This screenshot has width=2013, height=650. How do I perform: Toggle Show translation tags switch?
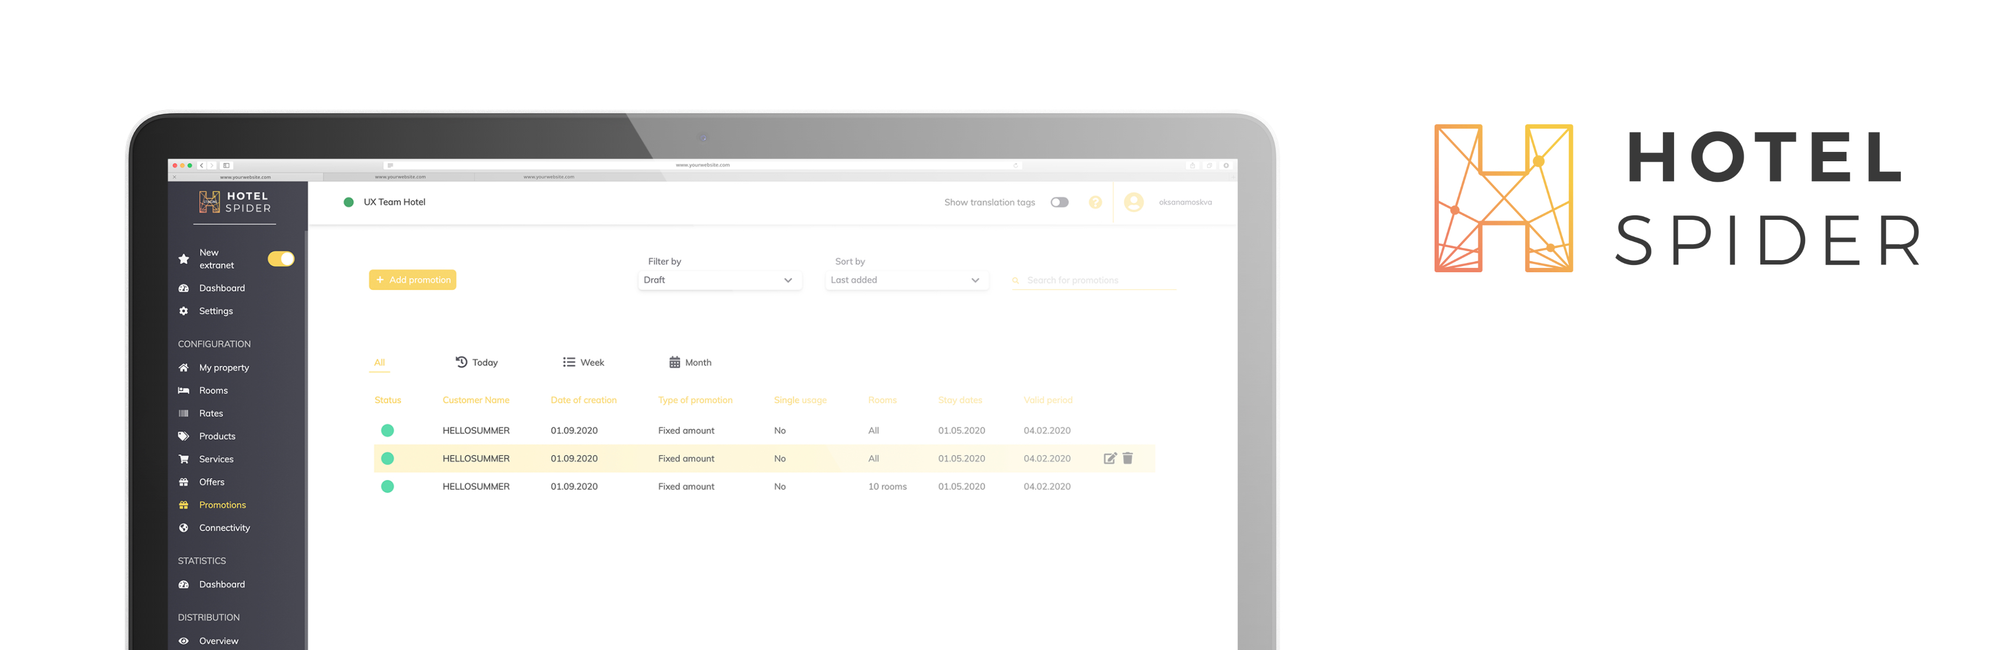tap(1059, 202)
